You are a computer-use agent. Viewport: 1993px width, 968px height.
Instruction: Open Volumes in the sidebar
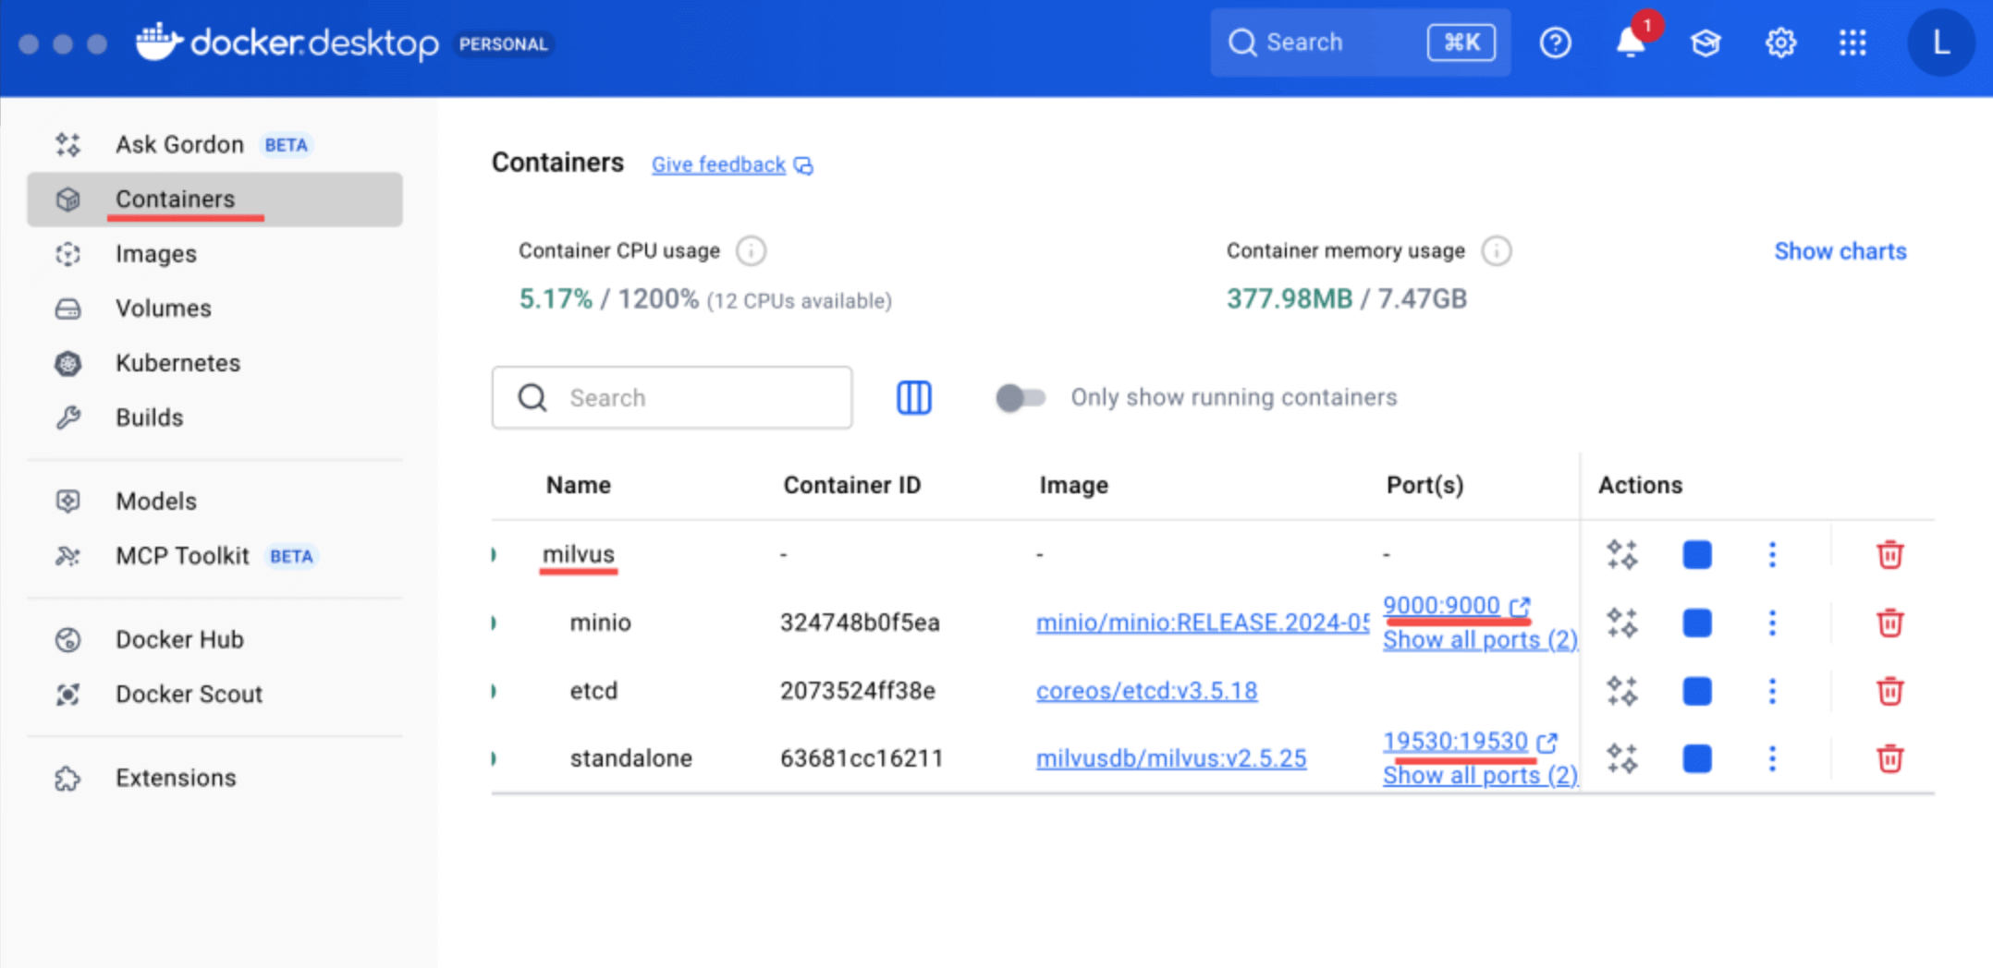[x=214, y=308]
